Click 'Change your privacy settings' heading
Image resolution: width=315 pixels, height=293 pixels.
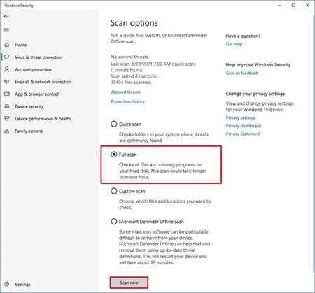click(255, 94)
